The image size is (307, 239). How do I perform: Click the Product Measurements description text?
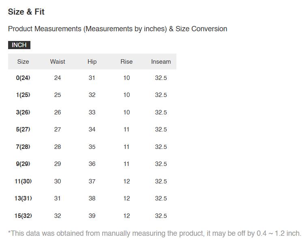[x=118, y=29]
